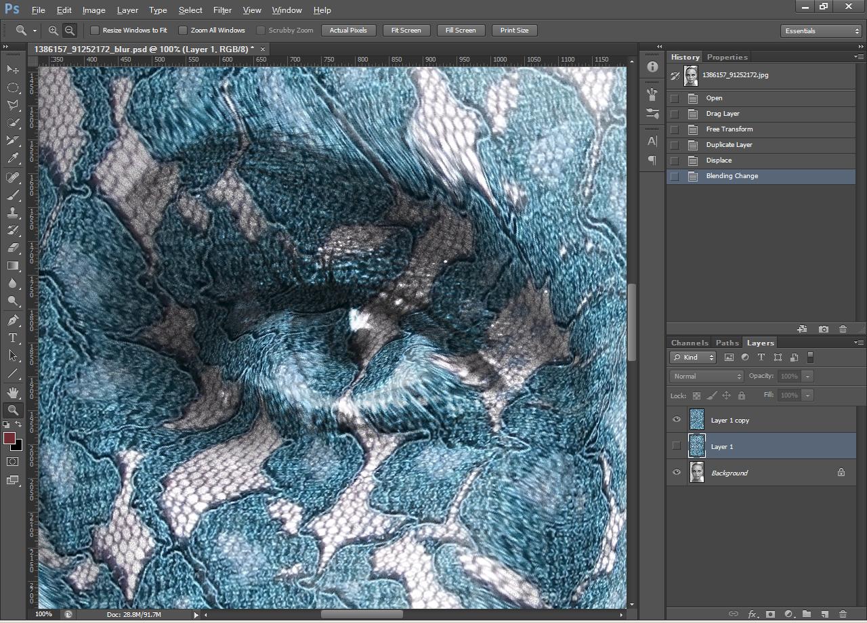Click the Zoom Out magnifier icon
The width and height of the screenshot is (867, 623).
(69, 30)
